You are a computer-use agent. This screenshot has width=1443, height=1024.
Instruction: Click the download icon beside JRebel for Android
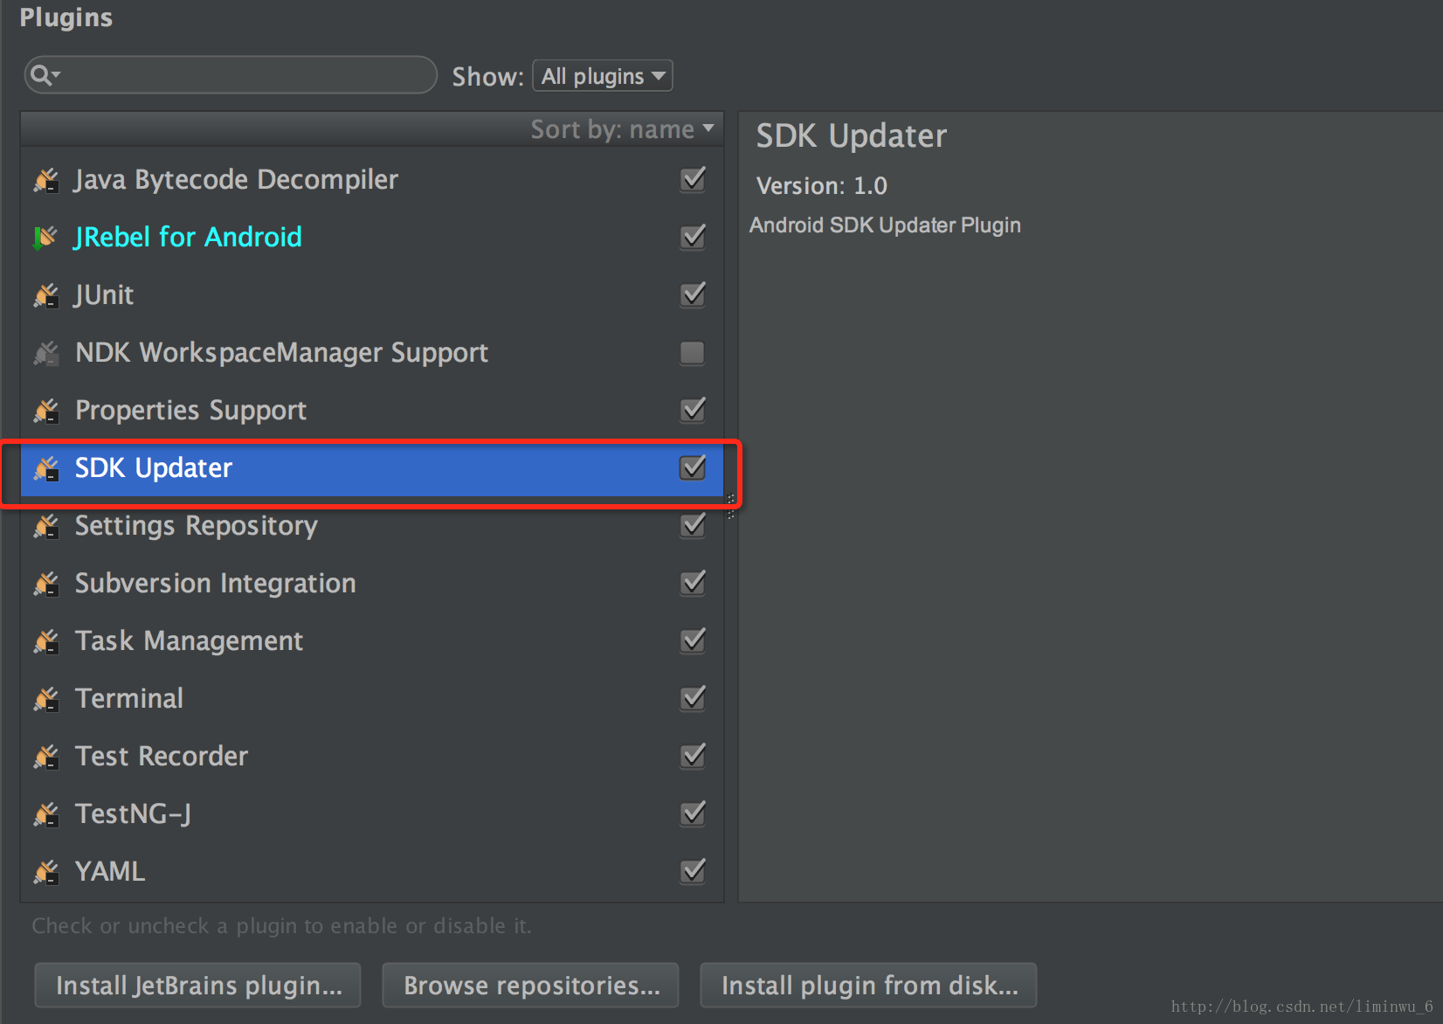[x=45, y=238]
